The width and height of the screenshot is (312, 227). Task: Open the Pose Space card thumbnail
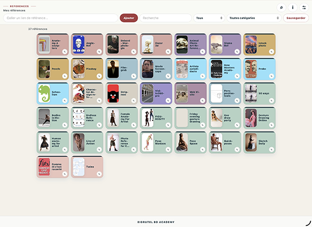[x=182, y=142]
